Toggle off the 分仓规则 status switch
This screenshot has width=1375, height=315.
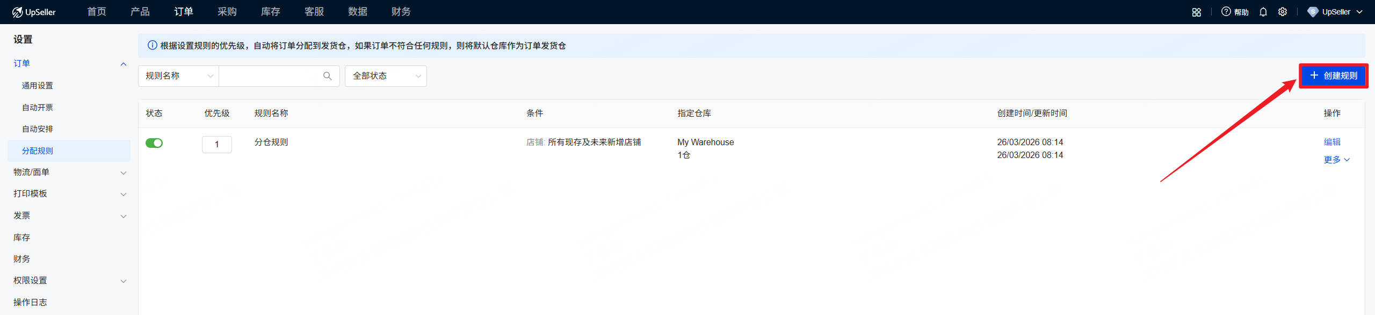(154, 143)
